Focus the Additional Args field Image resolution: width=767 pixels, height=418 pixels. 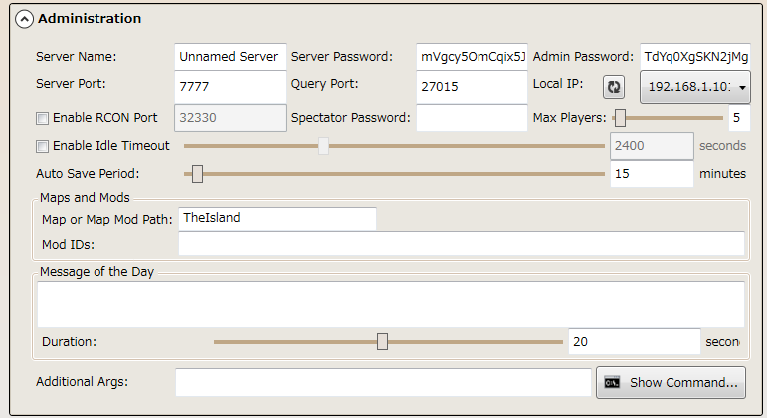point(383,383)
